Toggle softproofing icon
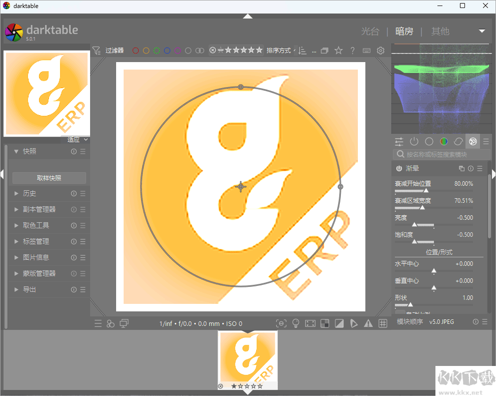 tap(354, 323)
